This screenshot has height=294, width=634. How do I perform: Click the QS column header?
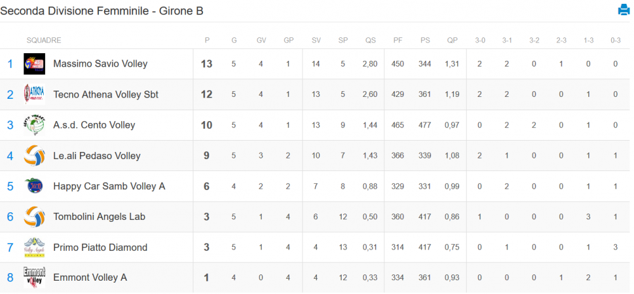(370, 41)
